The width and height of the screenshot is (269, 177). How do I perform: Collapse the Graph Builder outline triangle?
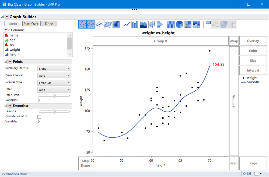pyautogui.click(x=2, y=17)
